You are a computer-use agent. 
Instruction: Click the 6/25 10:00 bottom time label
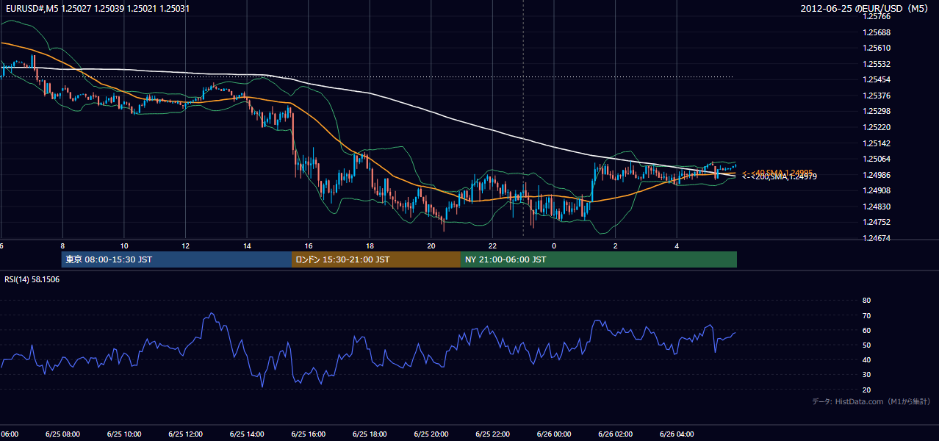(x=123, y=434)
